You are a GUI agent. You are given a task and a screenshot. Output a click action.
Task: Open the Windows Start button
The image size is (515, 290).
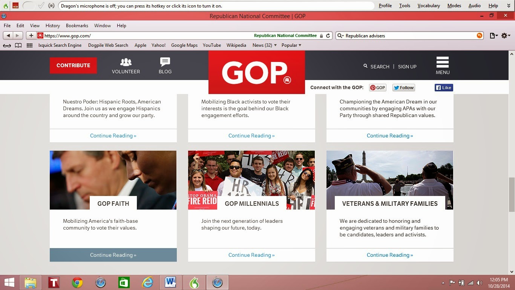click(9, 282)
